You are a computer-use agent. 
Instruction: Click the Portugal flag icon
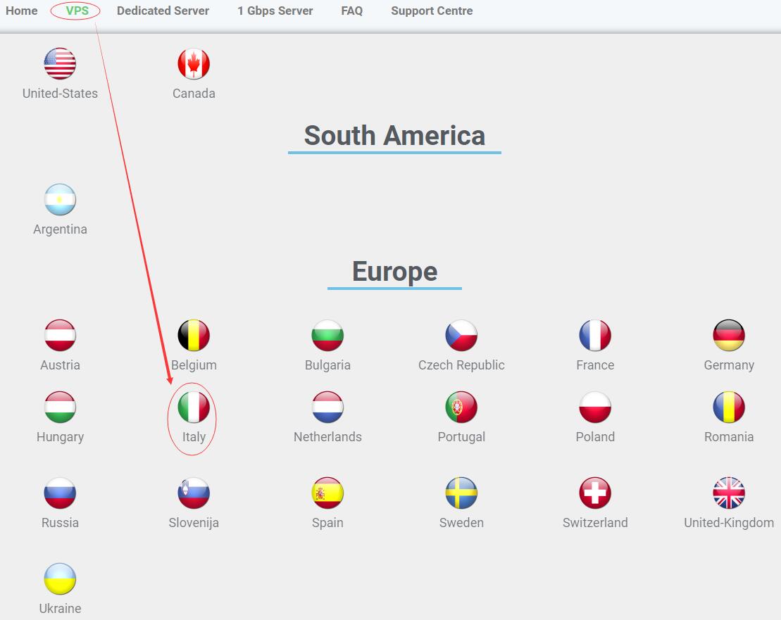pyautogui.click(x=461, y=407)
